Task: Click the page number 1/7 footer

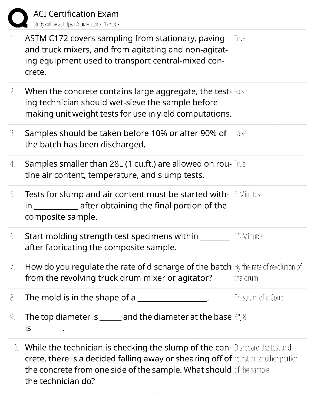Action: tap(157, 394)
